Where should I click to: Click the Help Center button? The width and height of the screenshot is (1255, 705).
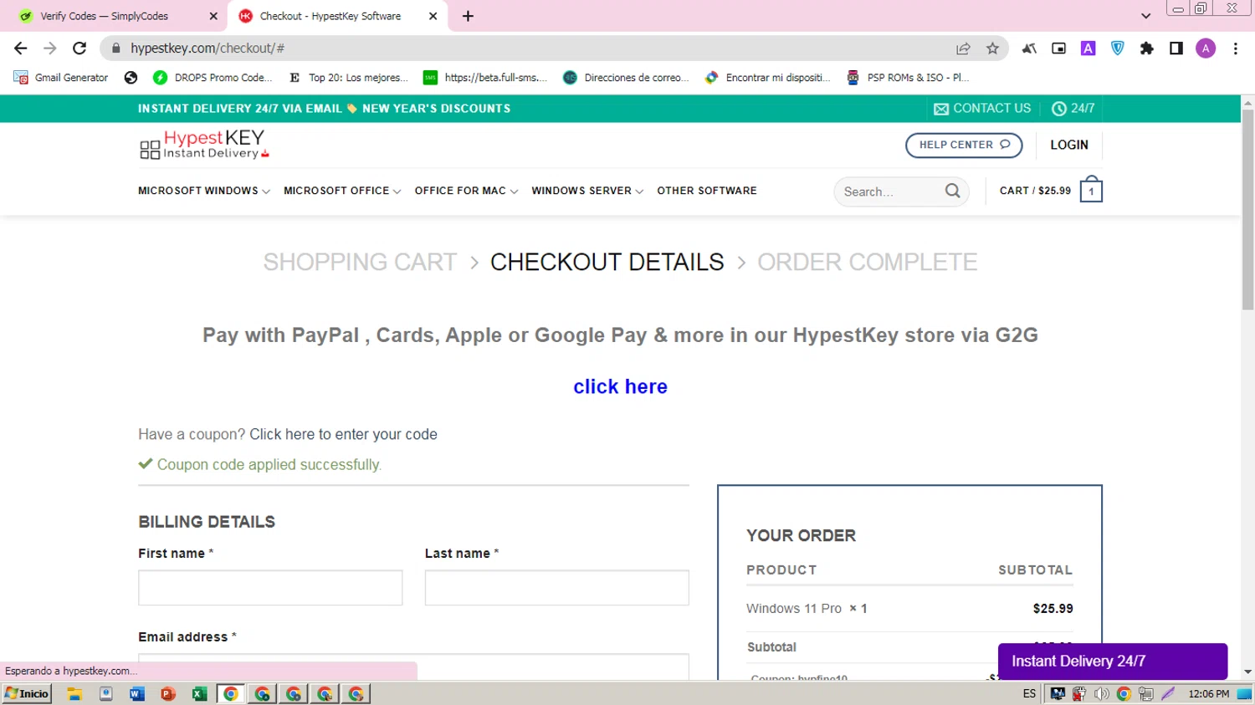point(964,145)
